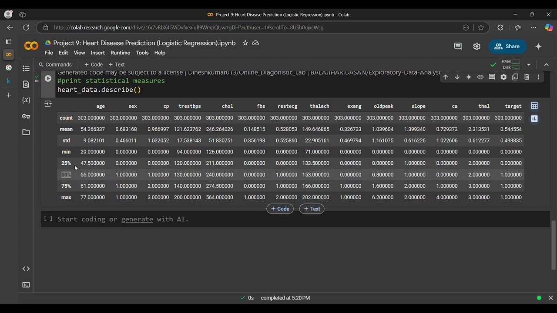
Task: Toggle the cell output actions icon
Action: (48, 103)
